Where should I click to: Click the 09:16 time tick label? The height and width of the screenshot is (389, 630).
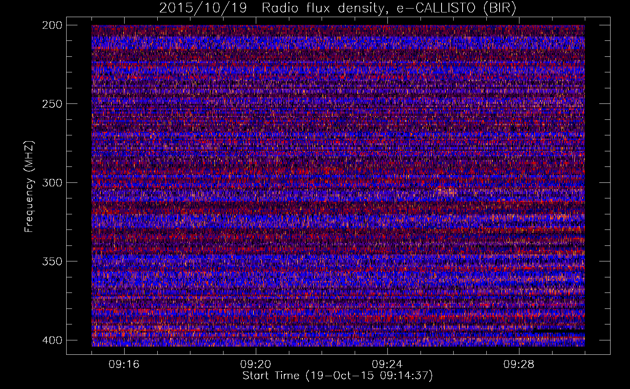(x=124, y=364)
